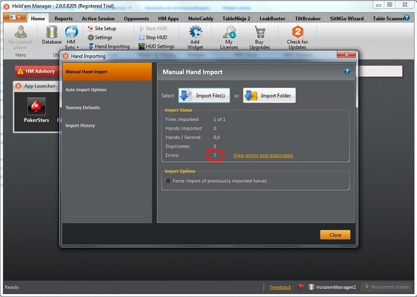The width and height of the screenshot is (417, 297).
Task: Open My Licenses
Action: pyautogui.click(x=229, y=37)
